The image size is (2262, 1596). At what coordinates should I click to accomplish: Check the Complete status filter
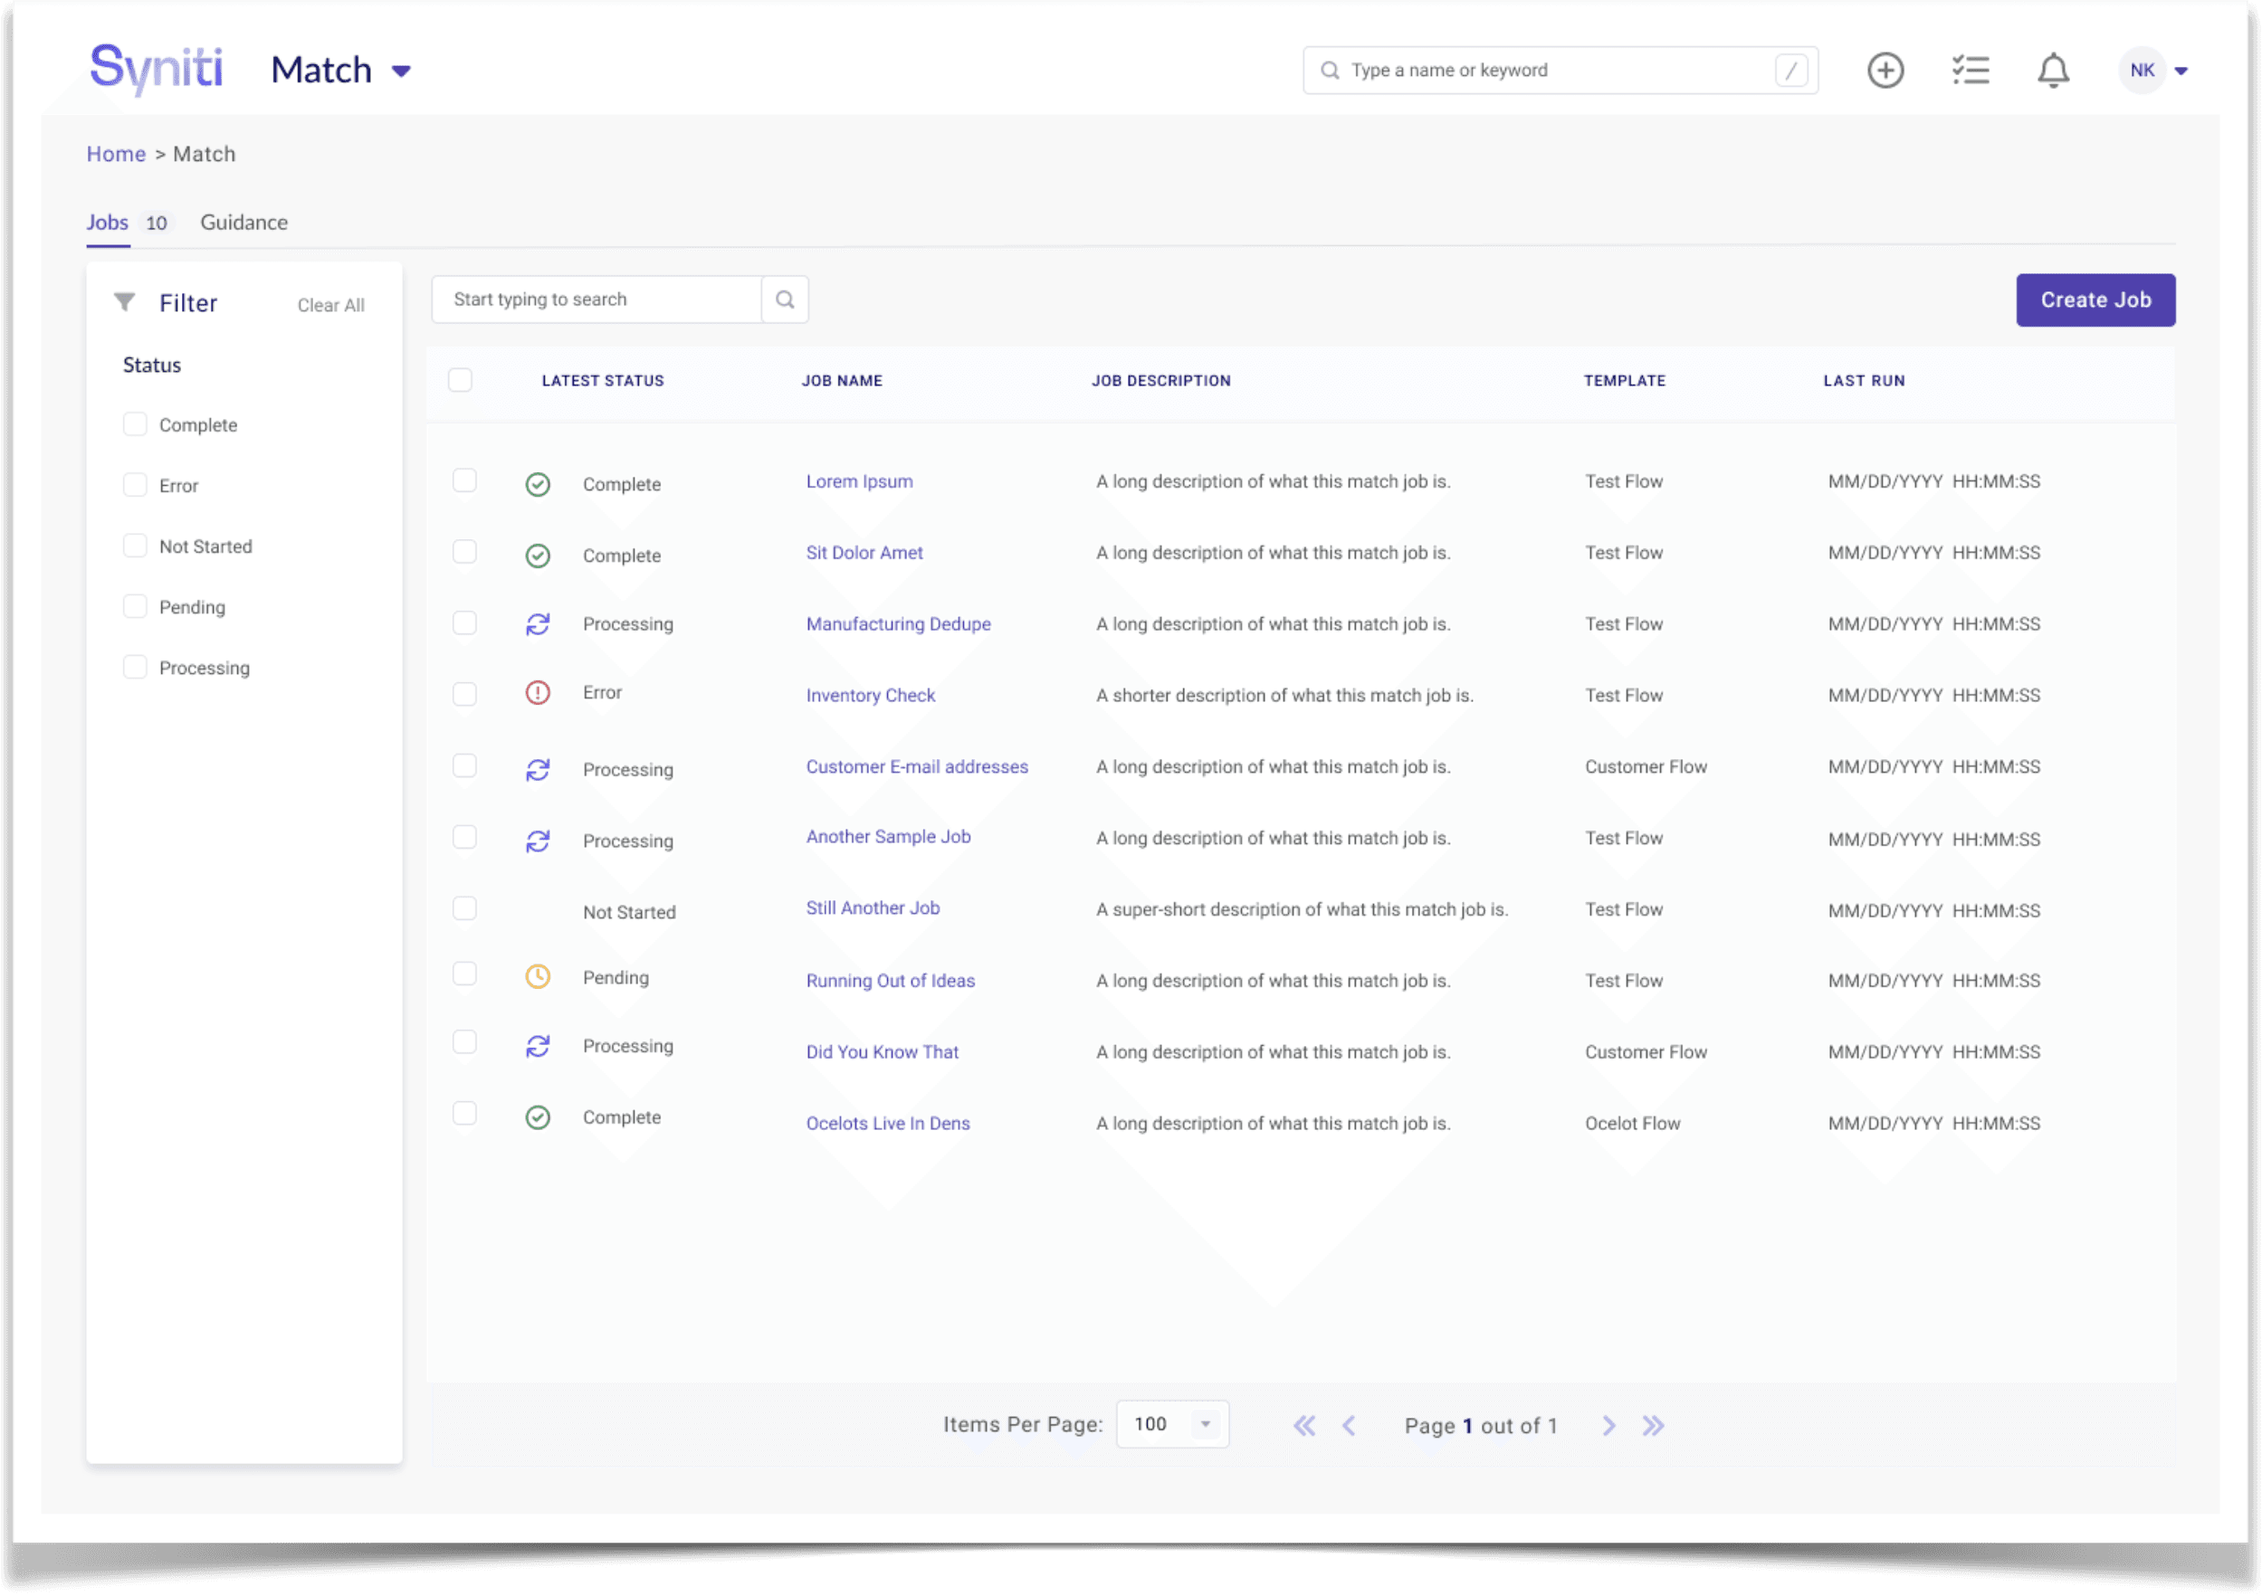coord(135,424)
